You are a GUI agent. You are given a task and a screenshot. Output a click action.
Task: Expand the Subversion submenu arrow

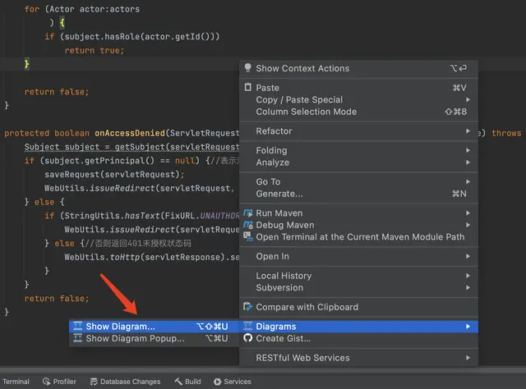click(468, 287)
